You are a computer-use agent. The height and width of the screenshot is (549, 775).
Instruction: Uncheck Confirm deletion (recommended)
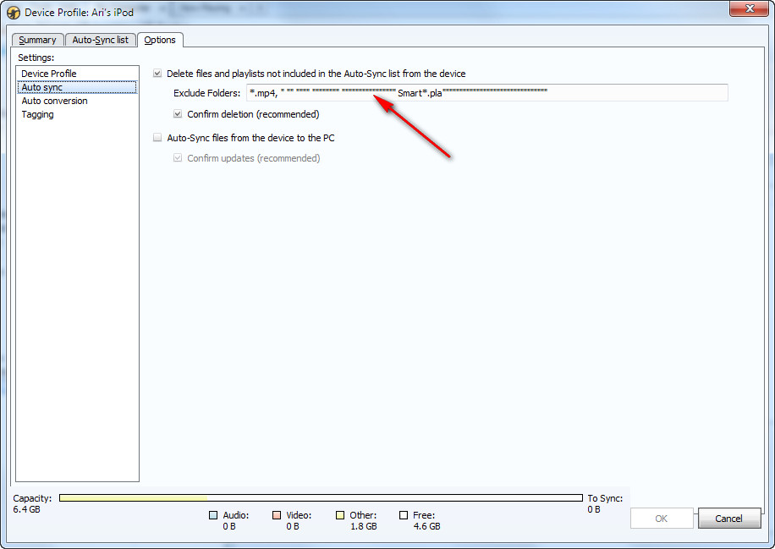(178, 114)
